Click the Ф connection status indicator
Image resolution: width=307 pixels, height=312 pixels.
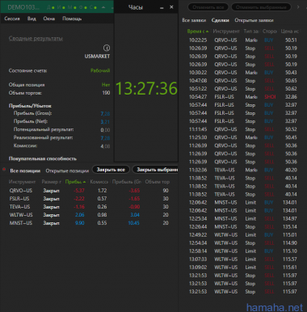pos(82,7)
